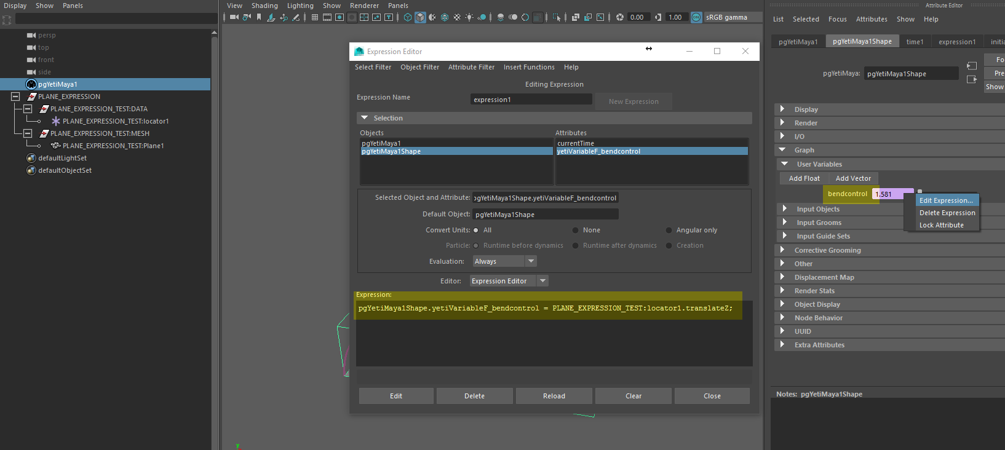This screenshot has width=1005, height=450.
Task: Collapse the PLANE_EXPRESSION tree node
Action: point(15,97)
